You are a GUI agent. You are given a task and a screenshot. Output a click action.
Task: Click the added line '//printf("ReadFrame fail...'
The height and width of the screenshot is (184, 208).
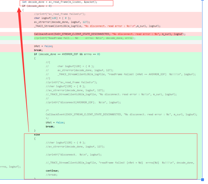[85, 38]
